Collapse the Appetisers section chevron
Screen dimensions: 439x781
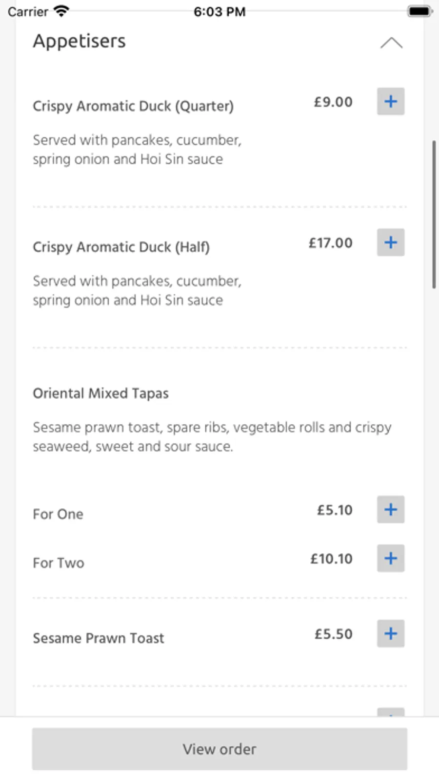point(391,43)
